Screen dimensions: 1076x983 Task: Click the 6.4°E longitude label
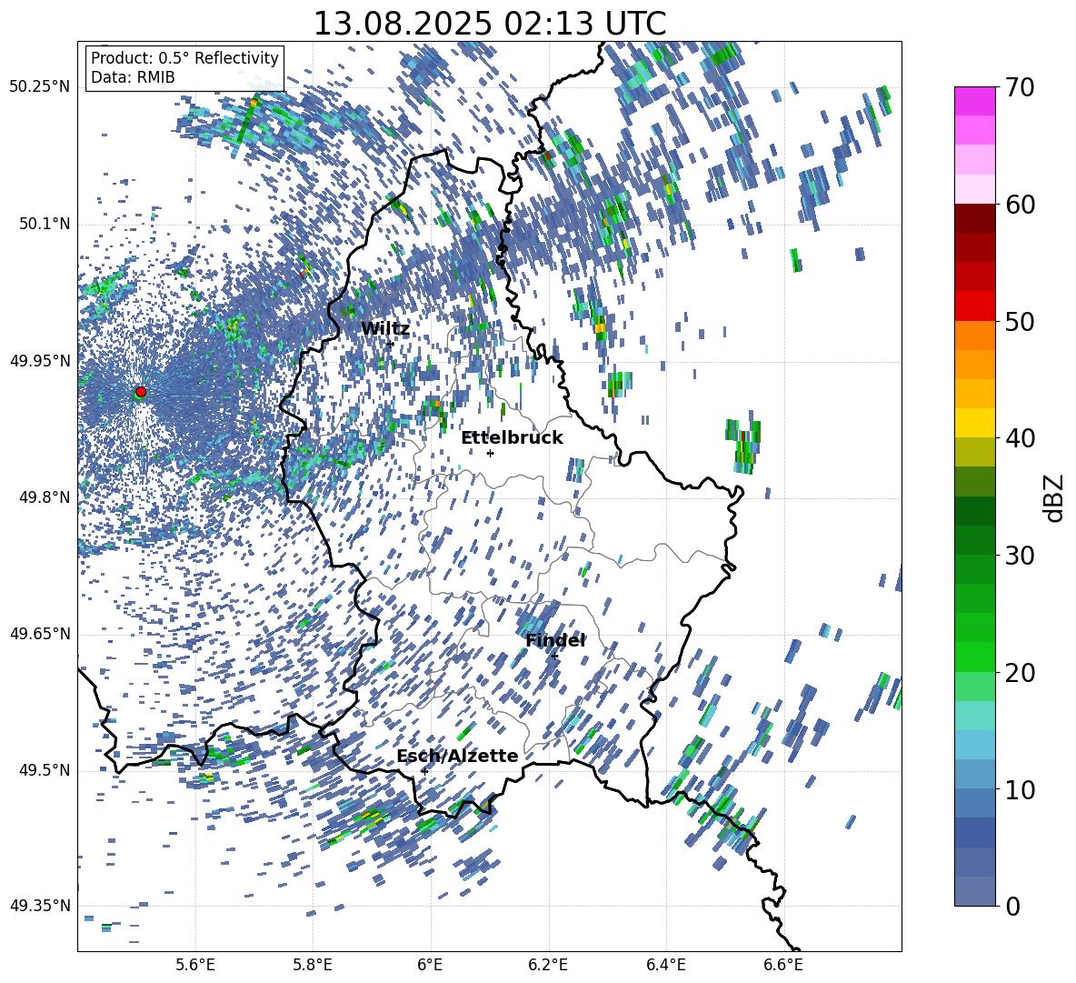[665, 965]
